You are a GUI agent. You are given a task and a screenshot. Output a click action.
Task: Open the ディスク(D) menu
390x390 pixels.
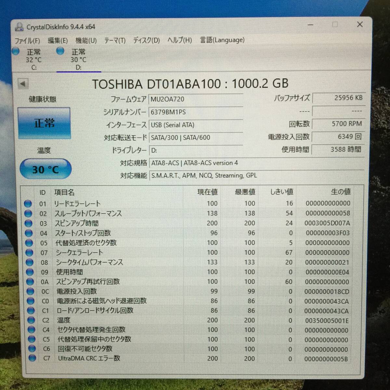147,41
